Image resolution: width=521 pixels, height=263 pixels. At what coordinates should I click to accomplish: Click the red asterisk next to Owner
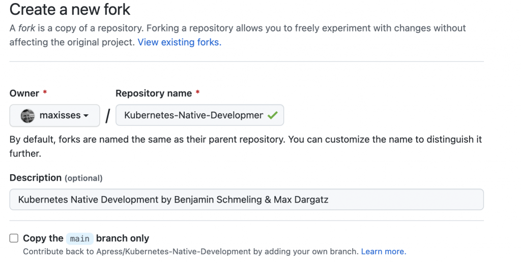45,92
